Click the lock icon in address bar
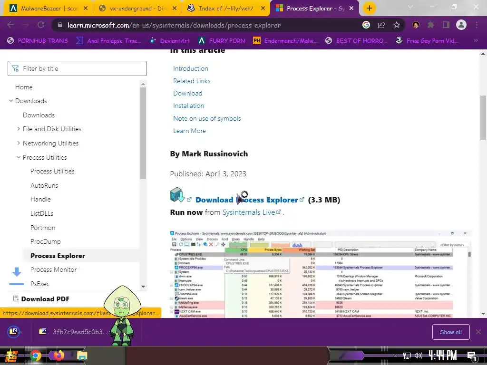 coord(60,25)
